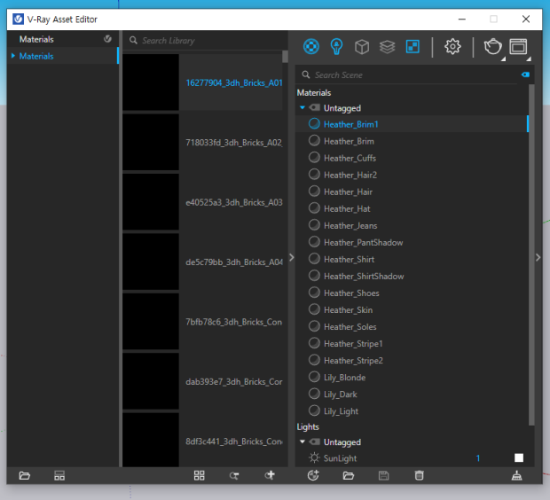Toggle SunLight enabled checkbox
Screen dimensions: 550x500
(x=519, y=458)
